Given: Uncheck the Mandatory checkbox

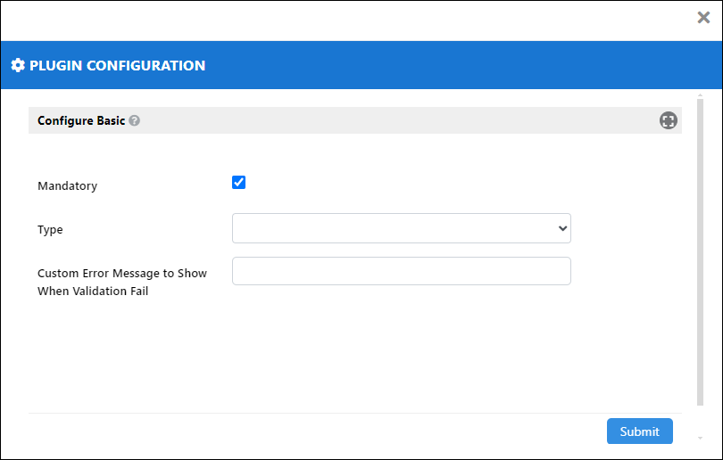Looking at the screenshot, I should point(238,183).
